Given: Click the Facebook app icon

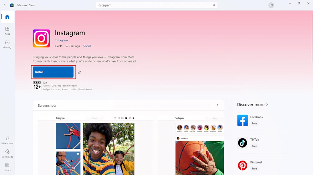Looking at the screenshot, I should coord(242,120).
